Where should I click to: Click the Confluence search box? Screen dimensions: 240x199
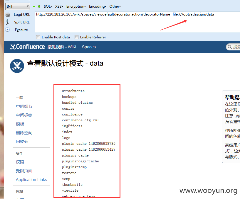click(233, 47)
